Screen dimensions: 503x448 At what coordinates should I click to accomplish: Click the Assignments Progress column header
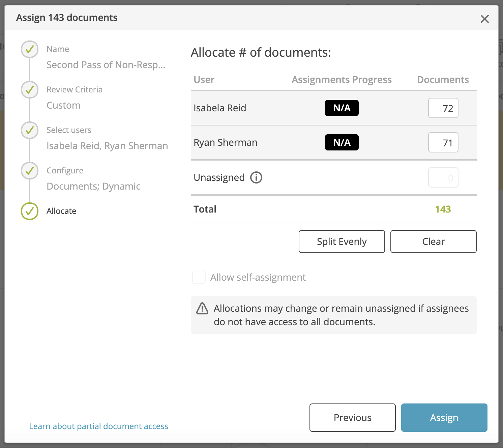[342, 80]
